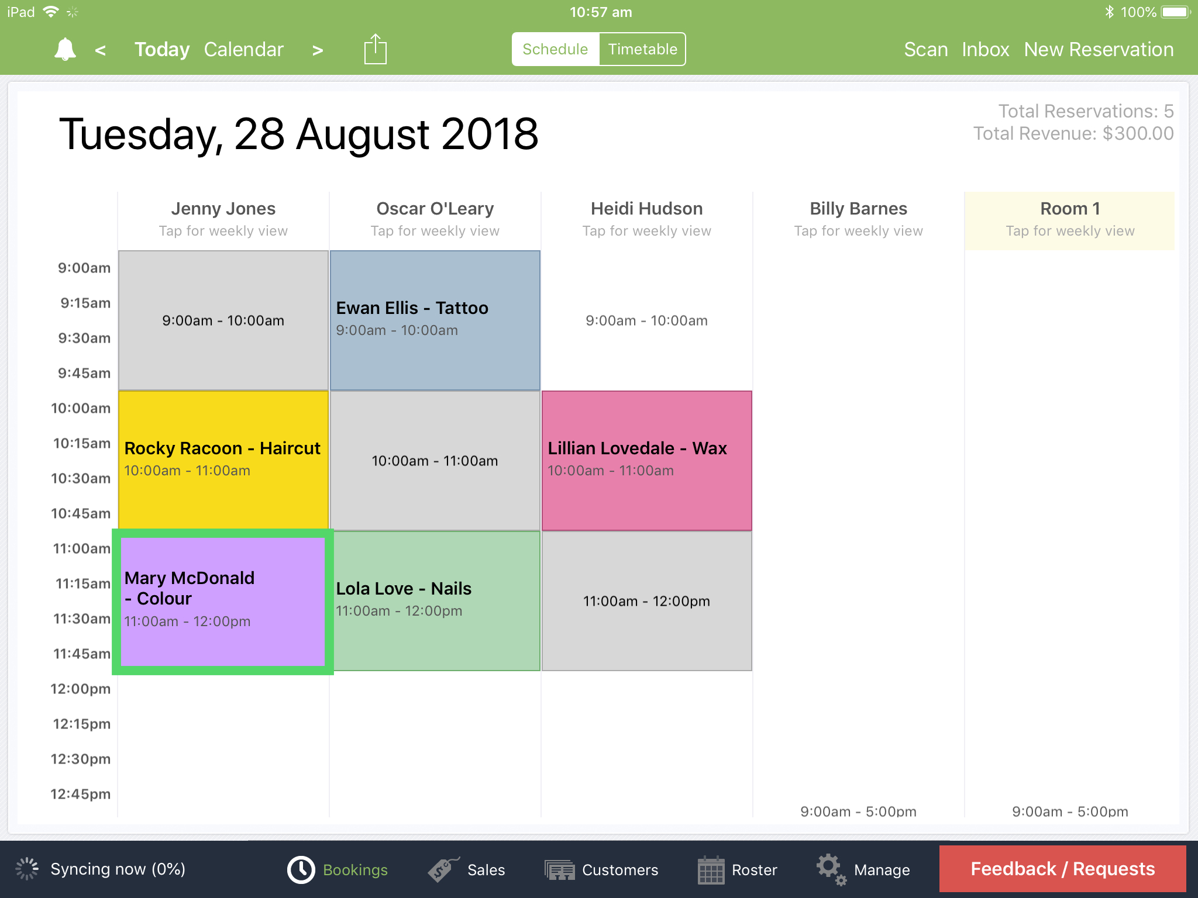
Task: Go to previous day with left arrow
Action: (101, 50)
